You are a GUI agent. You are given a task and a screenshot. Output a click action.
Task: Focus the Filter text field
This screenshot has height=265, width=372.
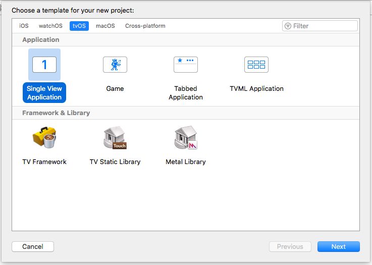[320, 26]
